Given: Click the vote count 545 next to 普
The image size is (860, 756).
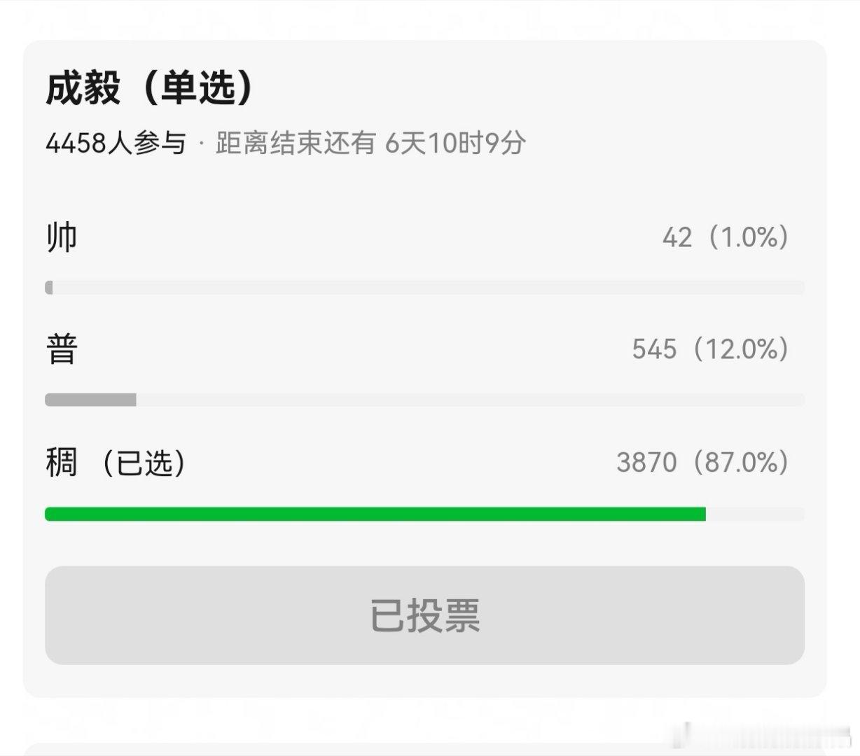Looking at the screenshot, I should click(x=653, y=349).
